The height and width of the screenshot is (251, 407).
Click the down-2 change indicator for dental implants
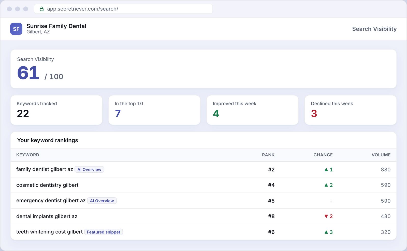328,216
